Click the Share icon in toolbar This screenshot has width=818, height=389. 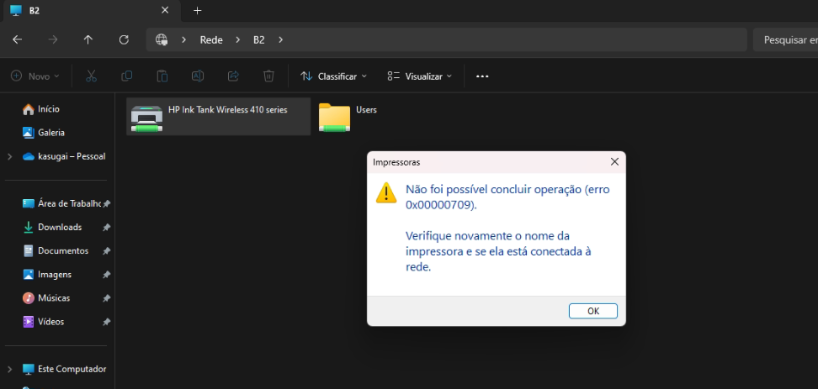233,76
